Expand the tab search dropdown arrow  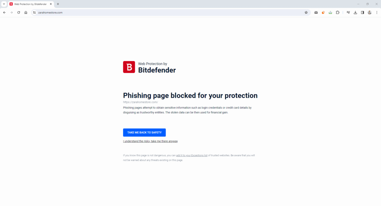point(4,4)
